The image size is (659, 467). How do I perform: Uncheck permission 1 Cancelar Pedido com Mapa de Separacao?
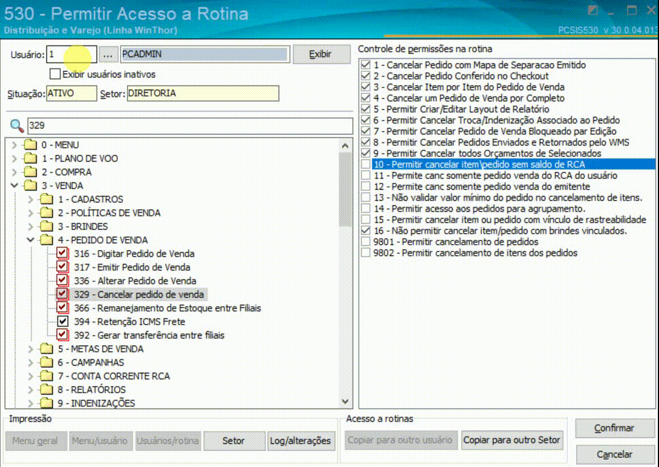(366, 65)
